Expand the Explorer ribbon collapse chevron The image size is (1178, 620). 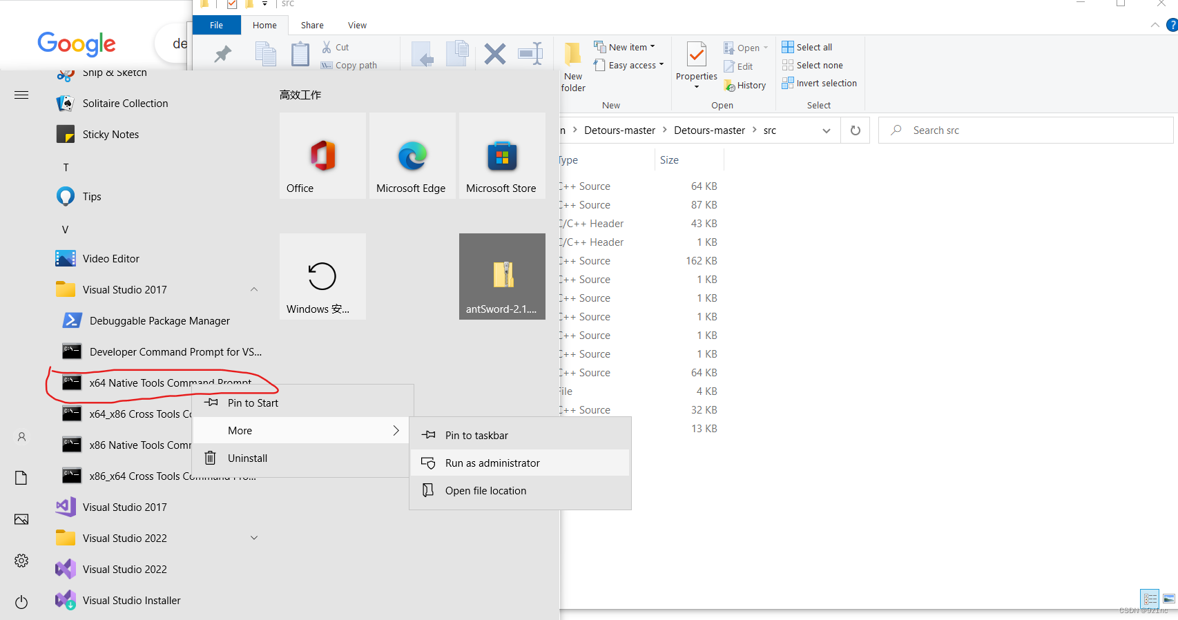click(1155, 25)
